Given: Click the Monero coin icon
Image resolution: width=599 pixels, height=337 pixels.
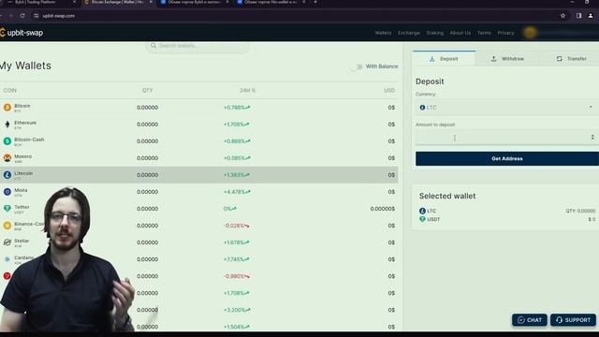Looking at the screenshot, I should point(7,158).
